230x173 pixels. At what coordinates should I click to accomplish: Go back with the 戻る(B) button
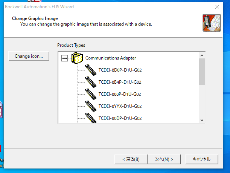click(x=131, y=159)
